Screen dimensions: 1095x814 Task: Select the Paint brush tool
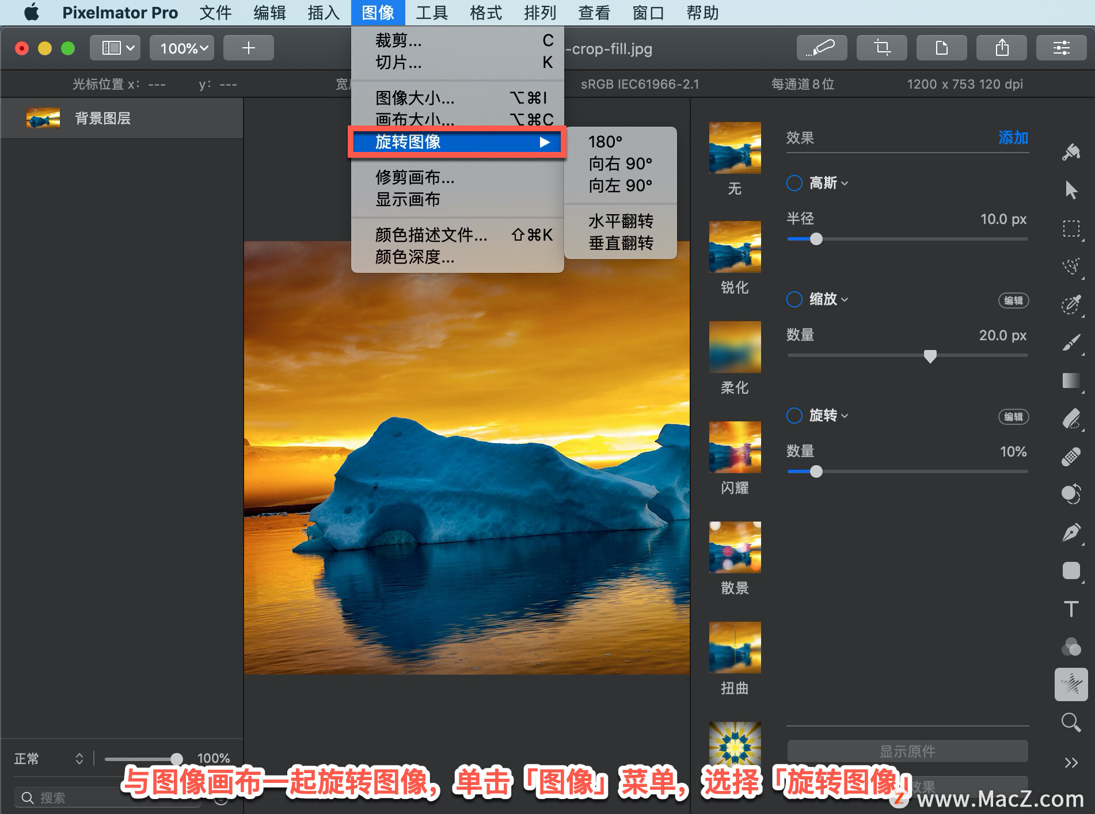1071,343
